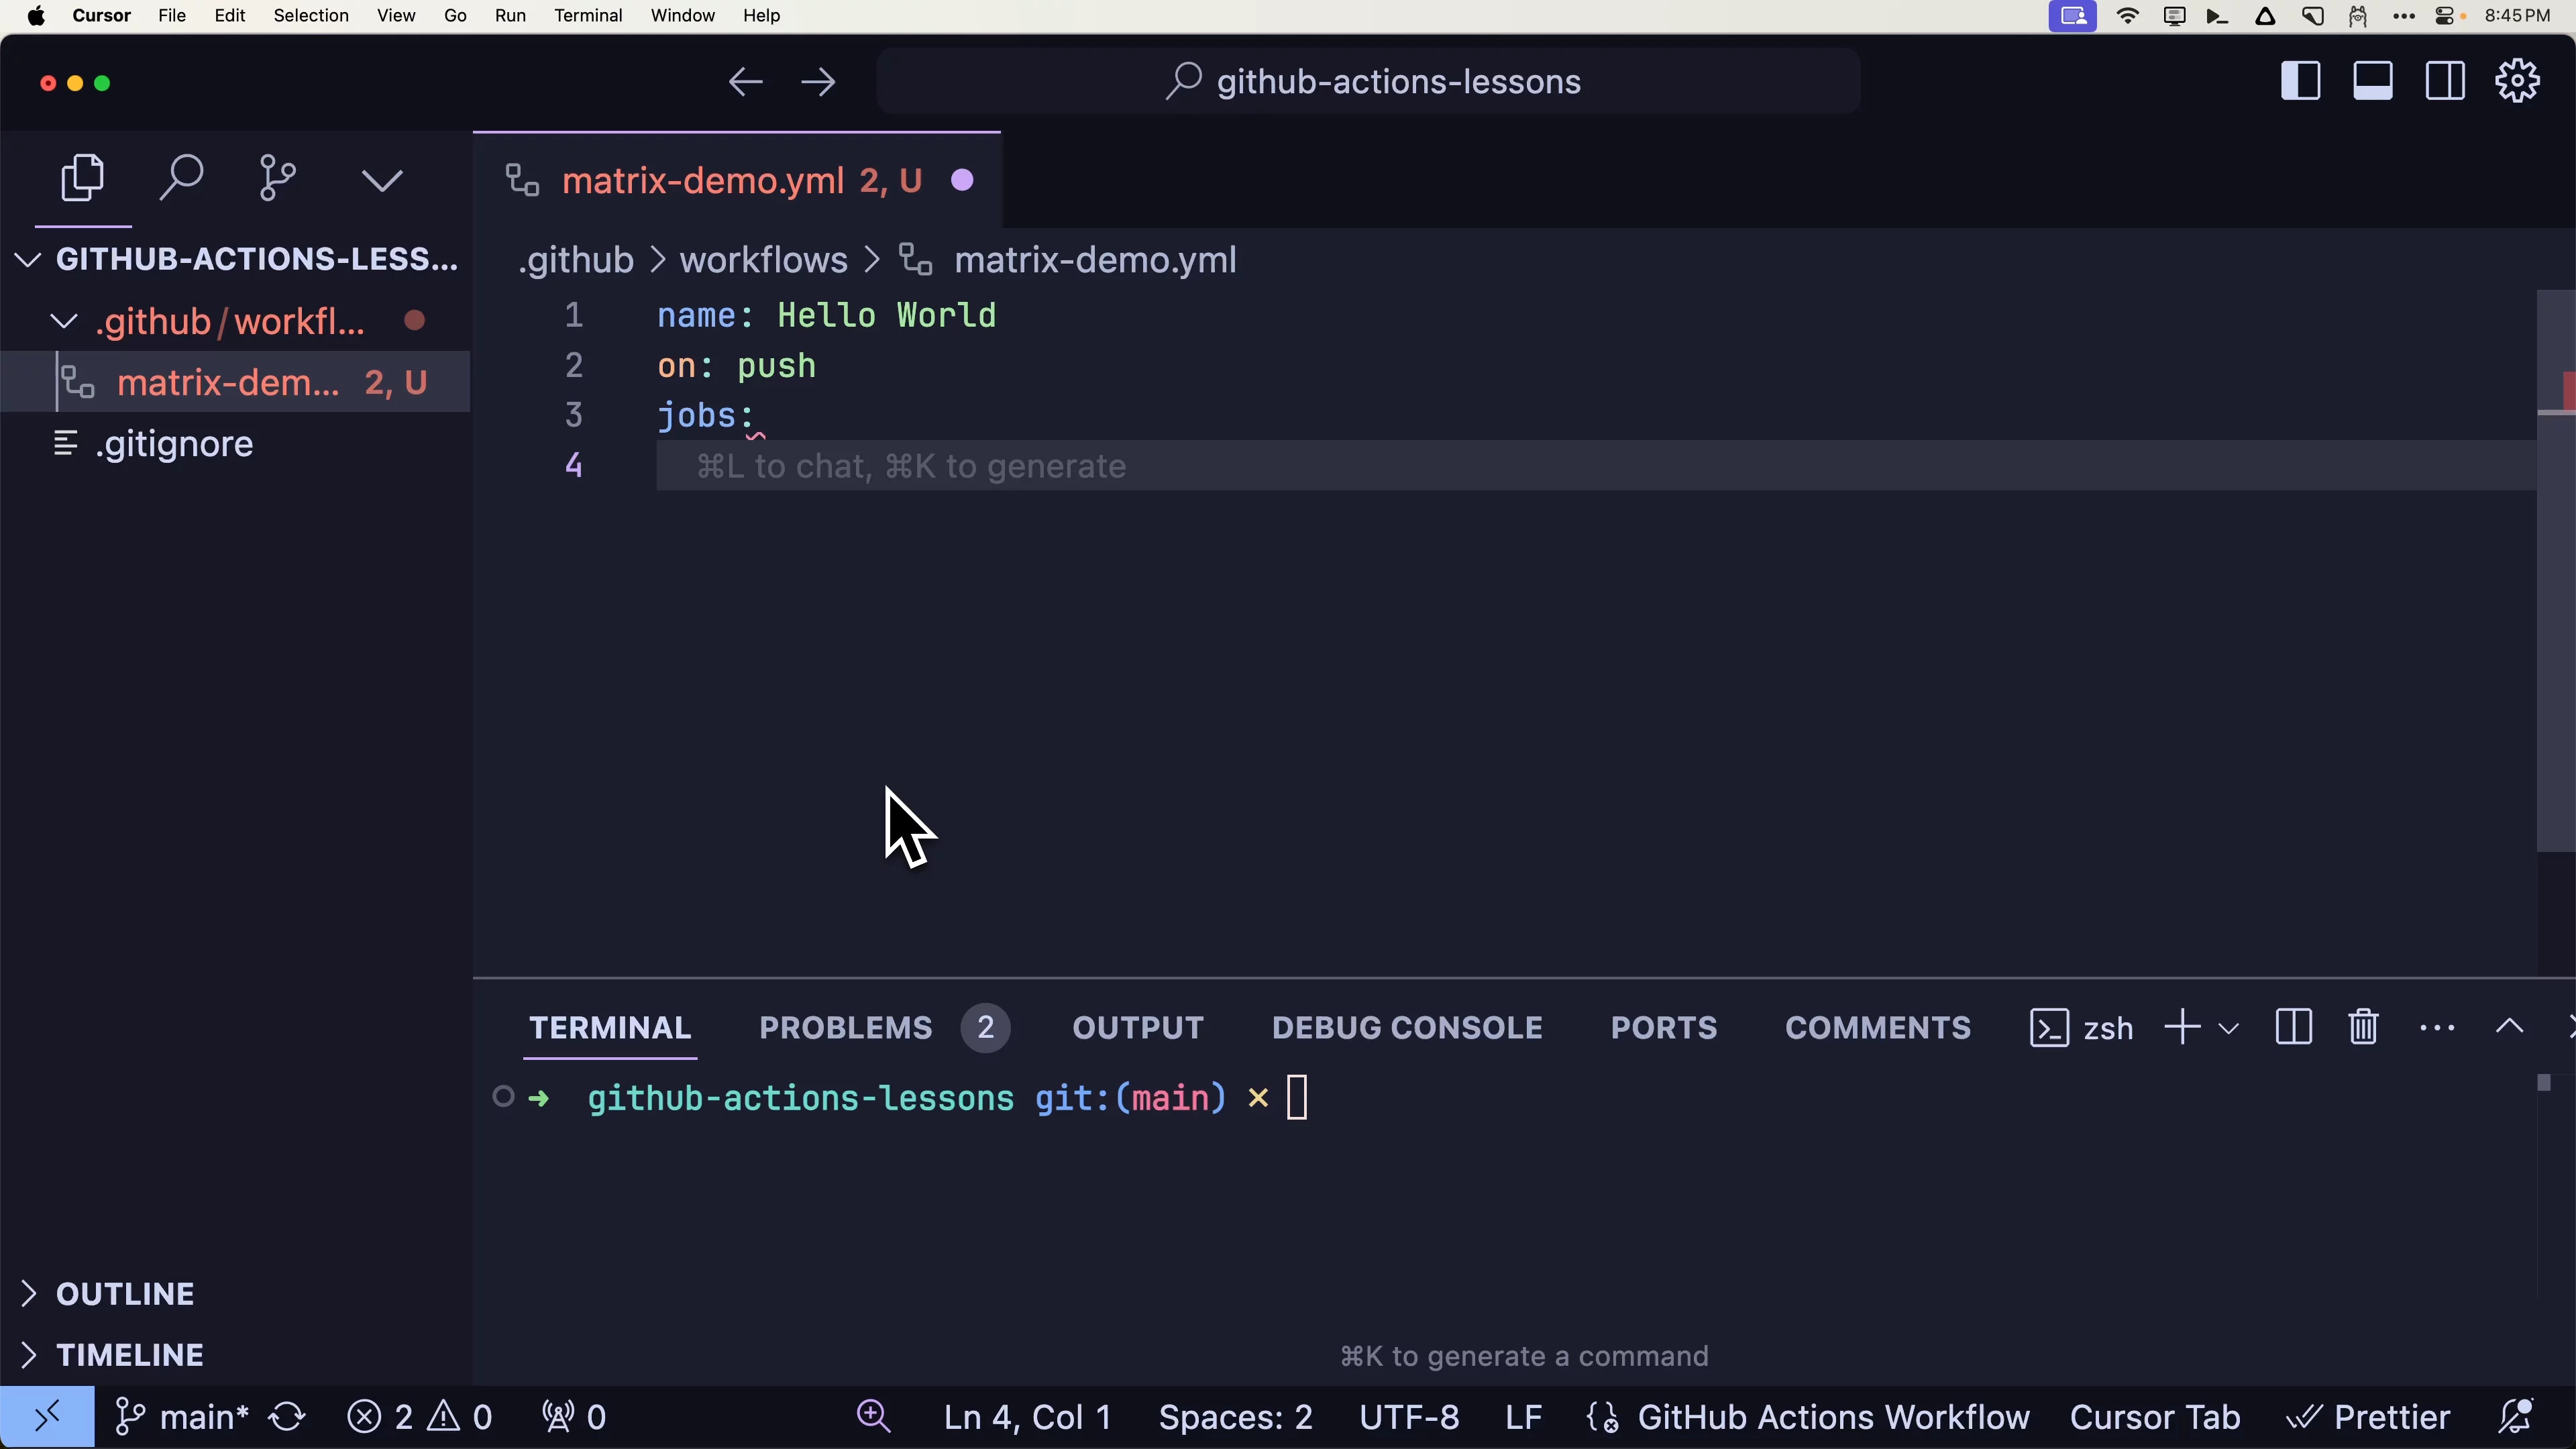Viewport: 2576px width, 1449px height.
Task: Expand the OUTLINE section
Action: tap(125, 1293)
